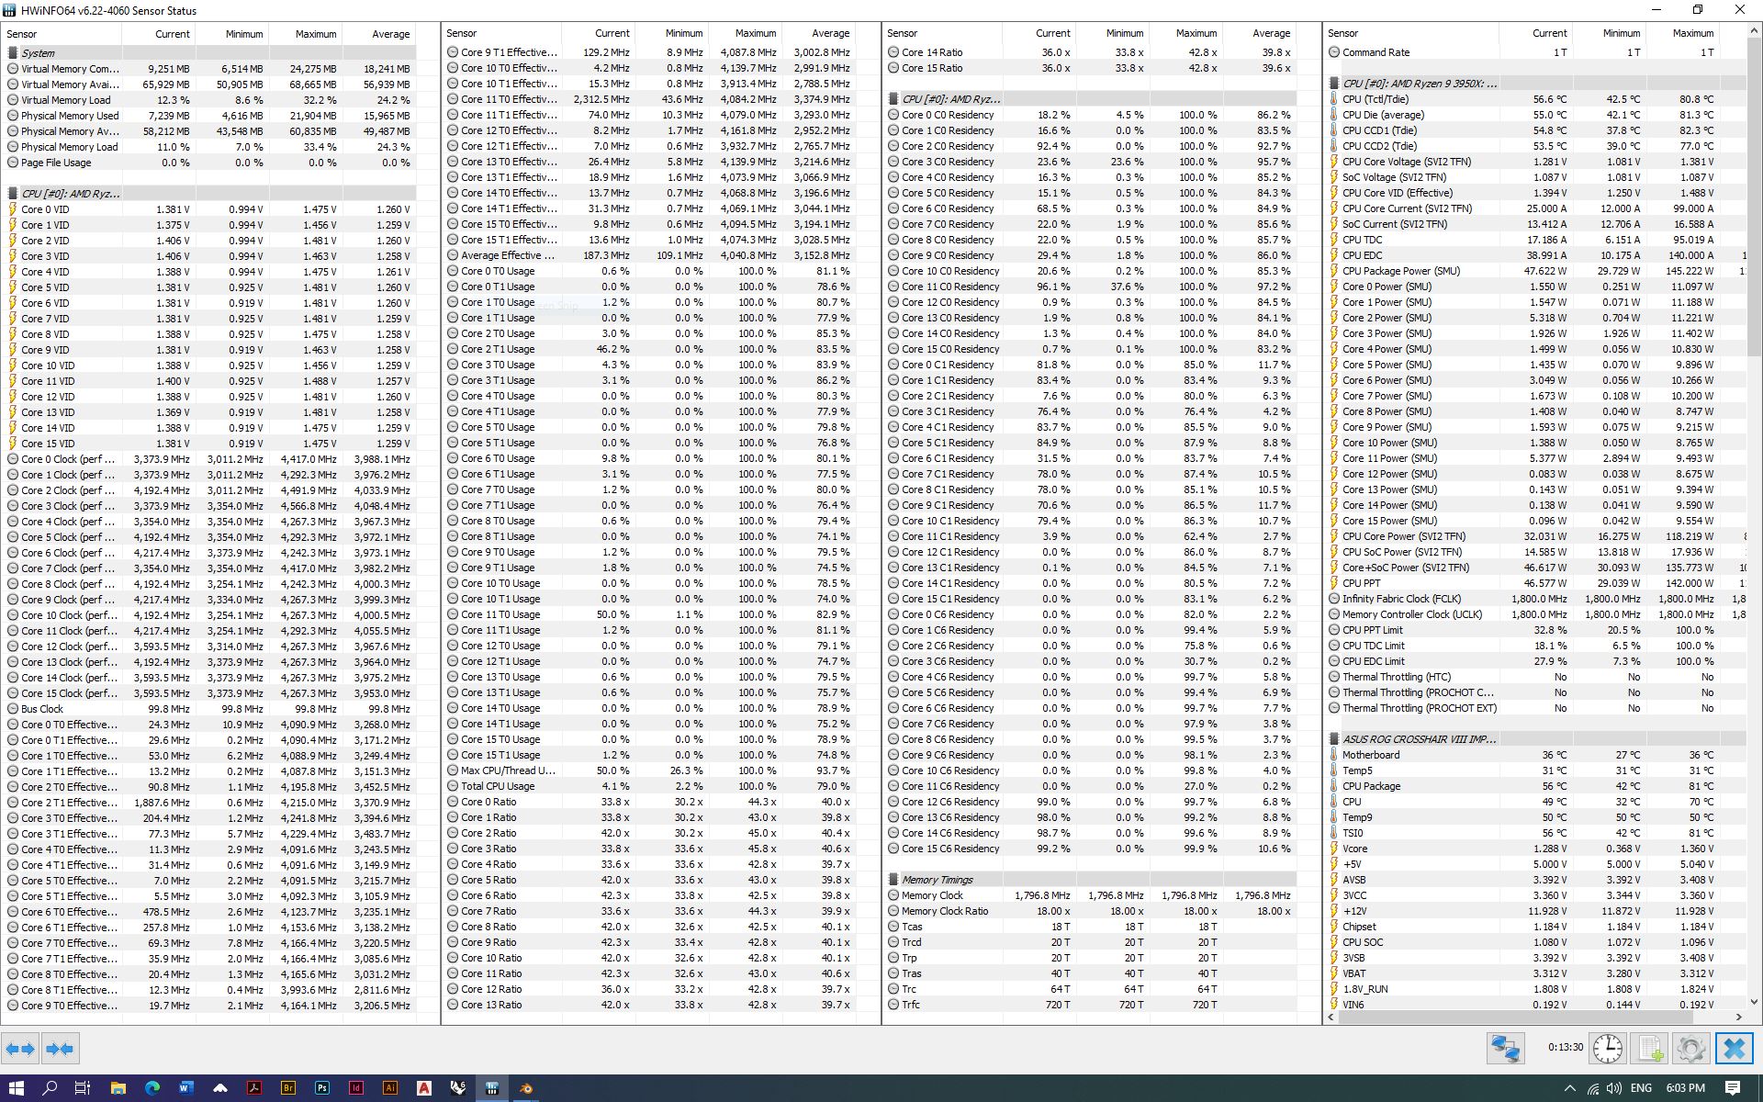Open Blender from the taskbar
The height and width of the screenshot is (1102, 1763).
coord(526,1088)
